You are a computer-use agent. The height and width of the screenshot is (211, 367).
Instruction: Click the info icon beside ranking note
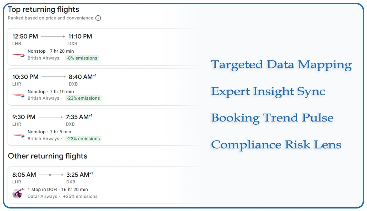point(98,18)
